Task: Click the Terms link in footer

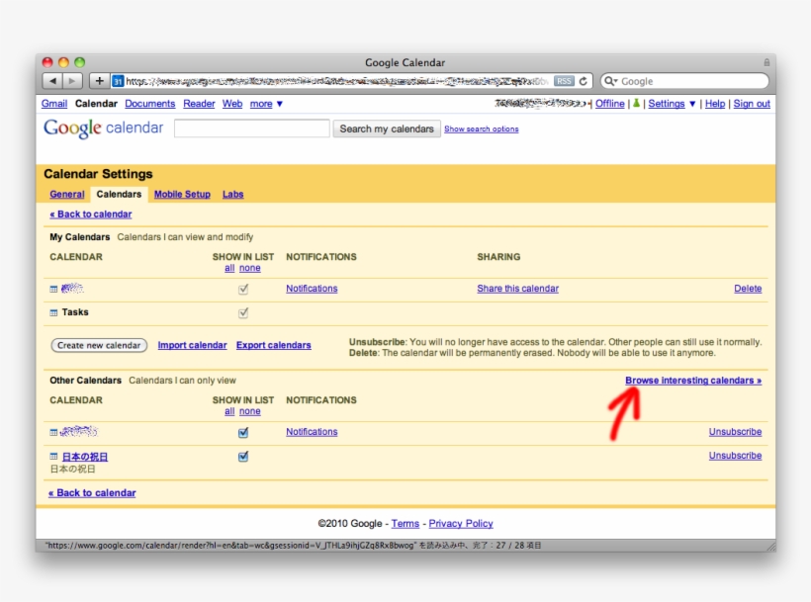Action: pos(405,524)
